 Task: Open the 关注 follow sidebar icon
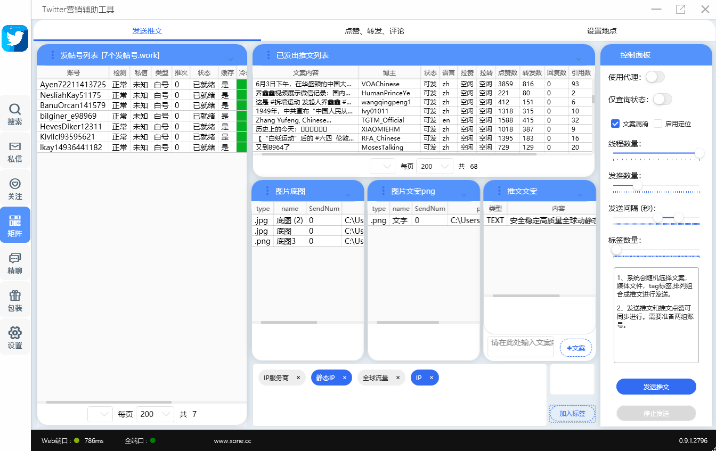(x=15, y=188)
